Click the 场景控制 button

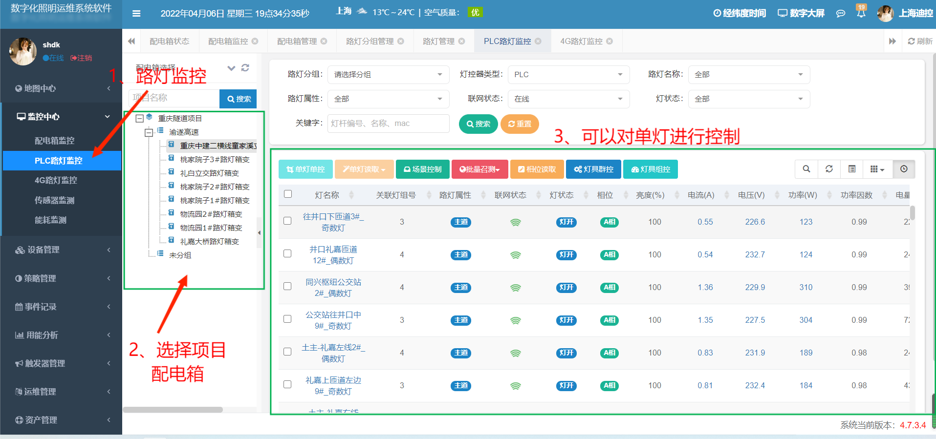click(x=423, y=169)
